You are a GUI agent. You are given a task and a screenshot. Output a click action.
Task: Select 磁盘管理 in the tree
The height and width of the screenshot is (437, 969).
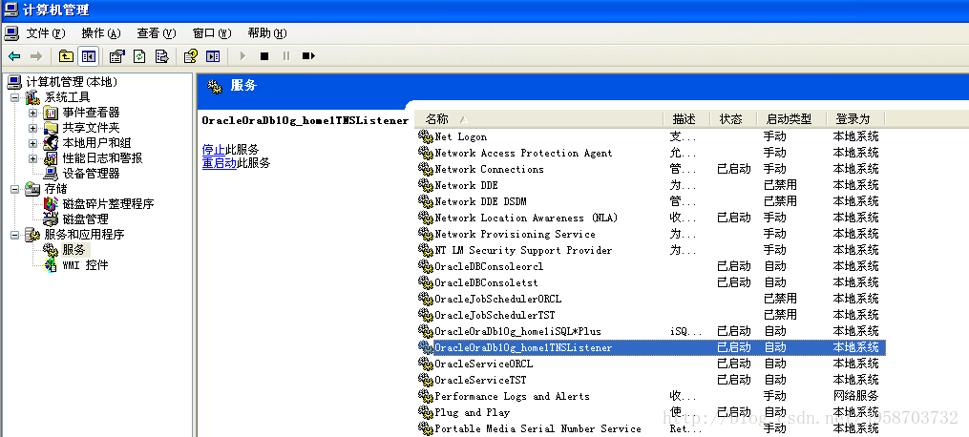(85, 219)
